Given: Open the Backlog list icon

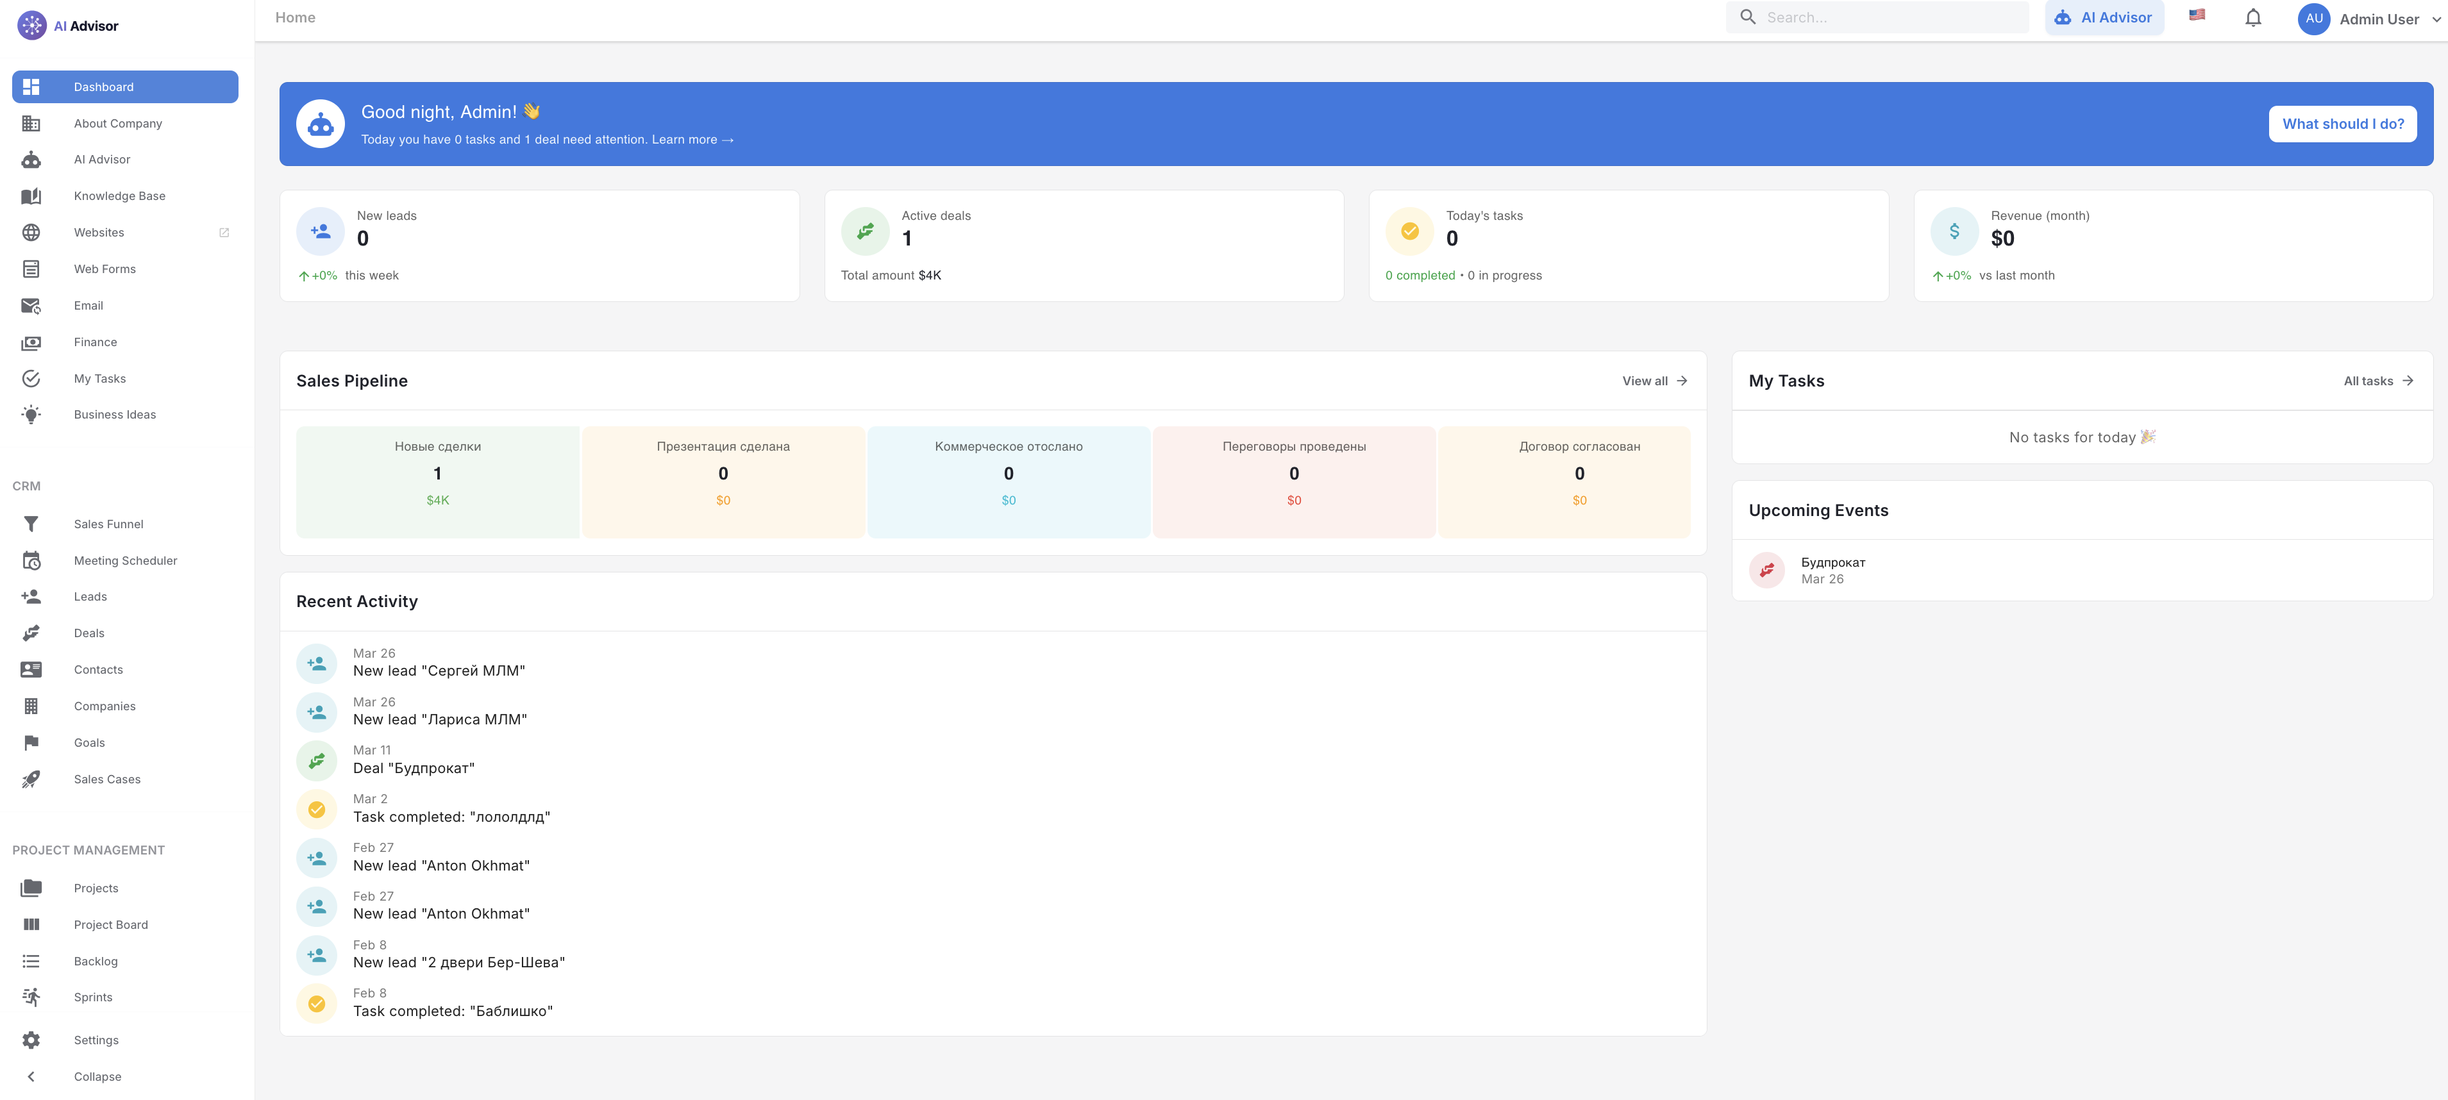Looking at the screenshot, I should (31, 962).
